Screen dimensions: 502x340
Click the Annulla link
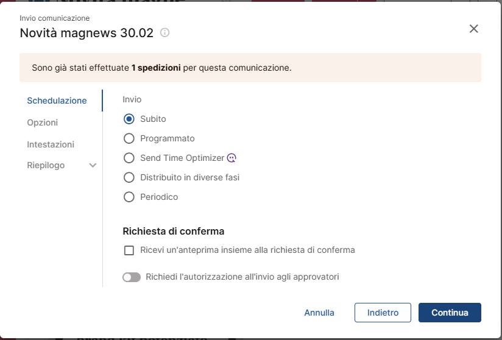click(x=319, y=313)
